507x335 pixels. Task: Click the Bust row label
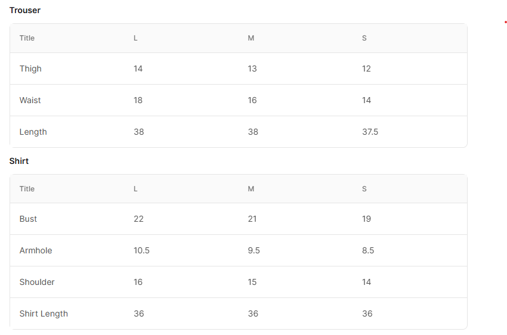click(x=28, y=219)
